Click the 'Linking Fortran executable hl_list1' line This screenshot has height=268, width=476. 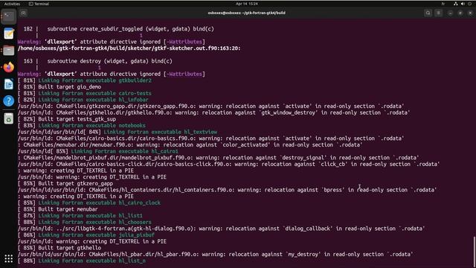click(x=80, y=216)
